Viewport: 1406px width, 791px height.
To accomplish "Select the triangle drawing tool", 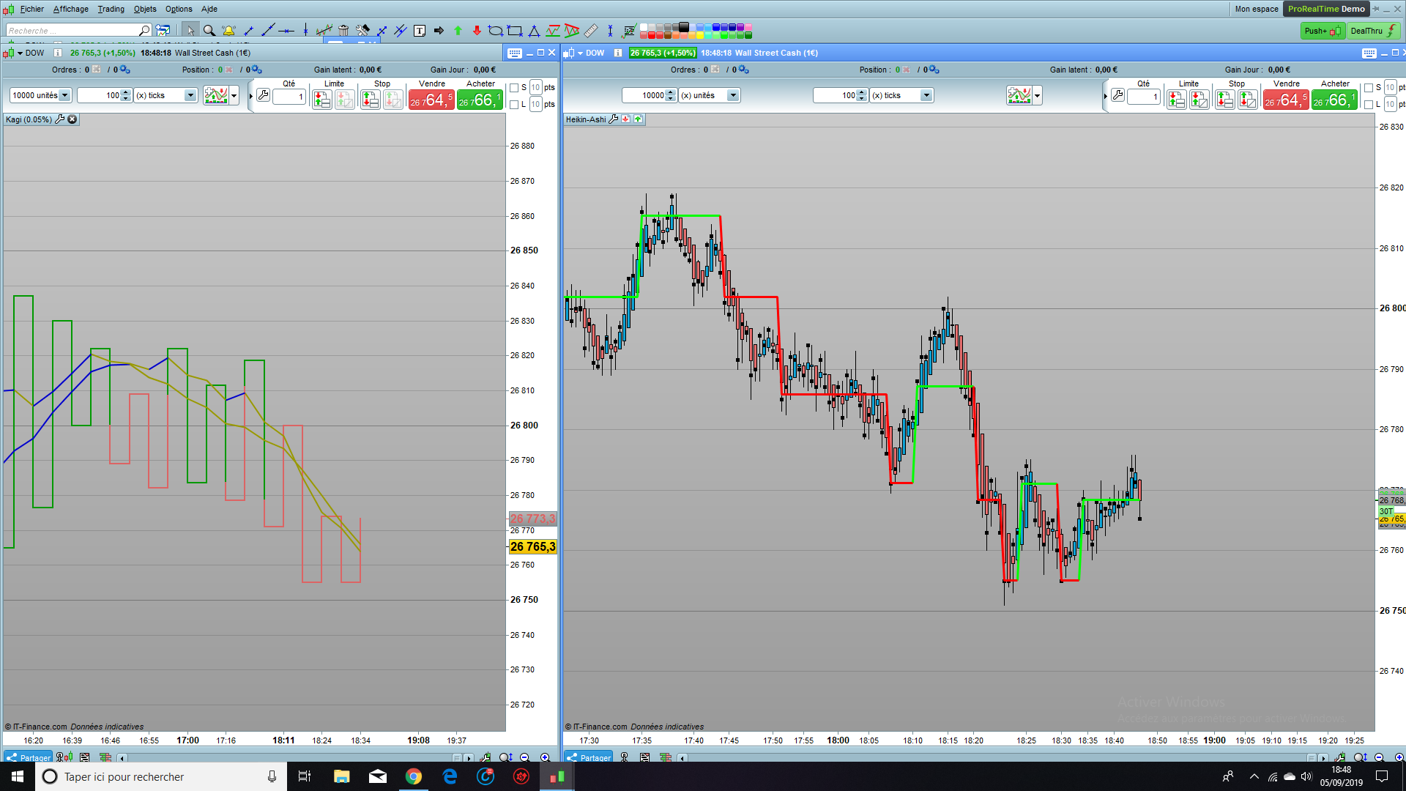I will 534,31.
